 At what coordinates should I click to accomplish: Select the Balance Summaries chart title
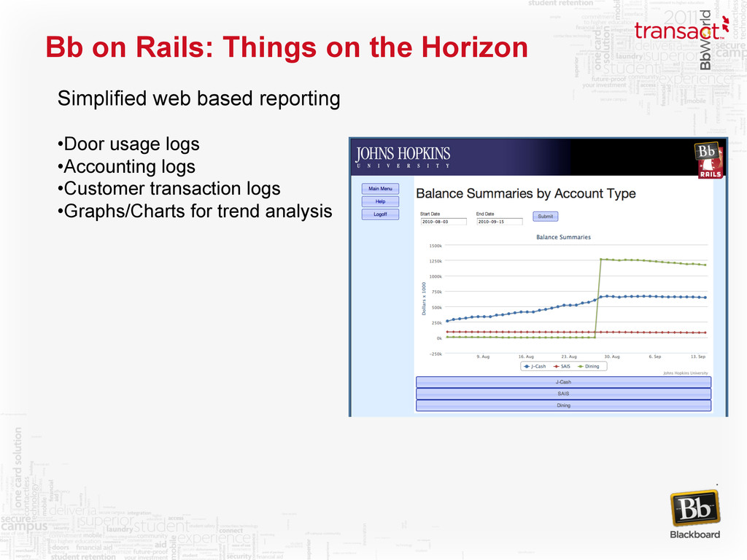pyautogui.click(x=564, y=237)
